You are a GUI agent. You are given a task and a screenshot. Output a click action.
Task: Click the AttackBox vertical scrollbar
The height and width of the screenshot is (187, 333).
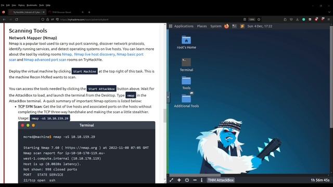pyautogui.click(x=331, y=77)
